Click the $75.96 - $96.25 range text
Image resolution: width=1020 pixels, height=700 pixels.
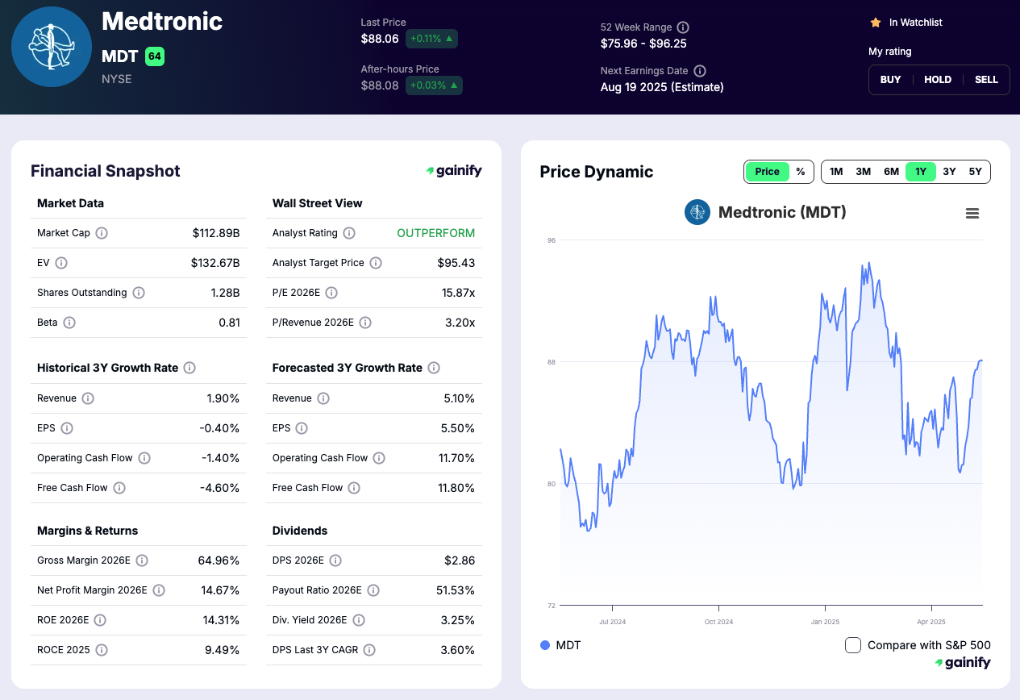643,44
